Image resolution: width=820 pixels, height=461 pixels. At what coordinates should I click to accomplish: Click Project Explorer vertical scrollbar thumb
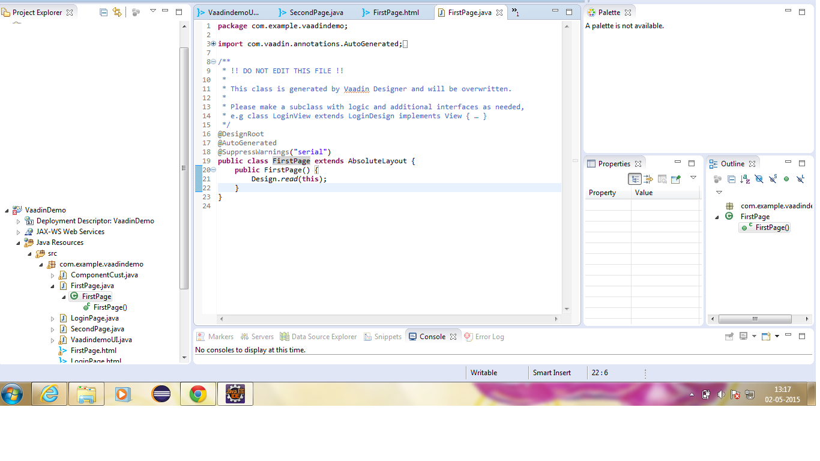pos(184,168)
